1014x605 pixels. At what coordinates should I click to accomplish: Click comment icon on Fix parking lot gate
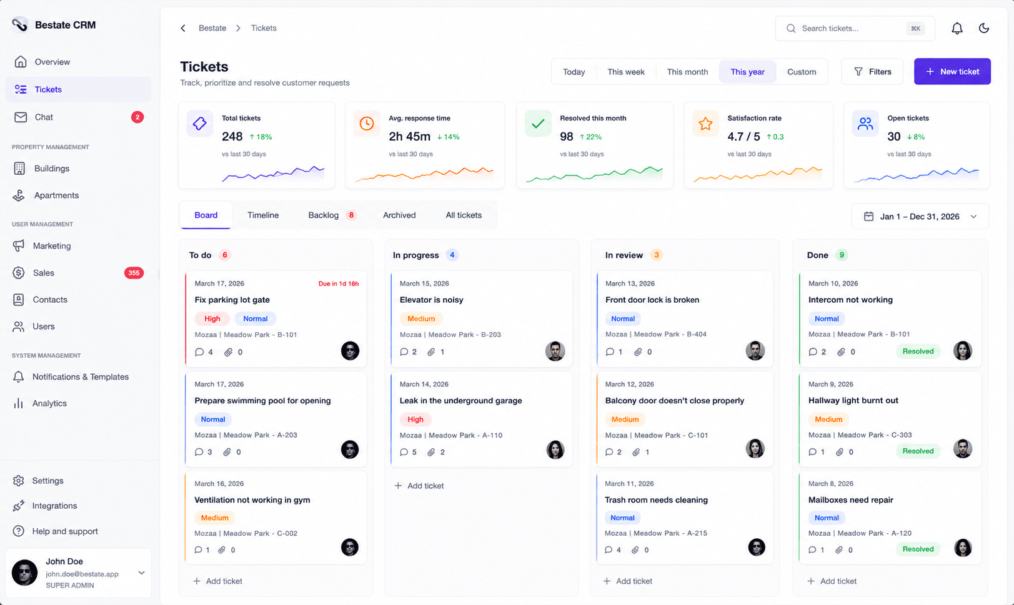pos(199,352)
